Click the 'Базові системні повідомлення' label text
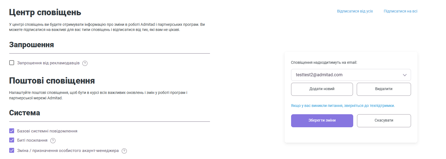This screenshot has height=159, width=446. (x=47, y=131)
